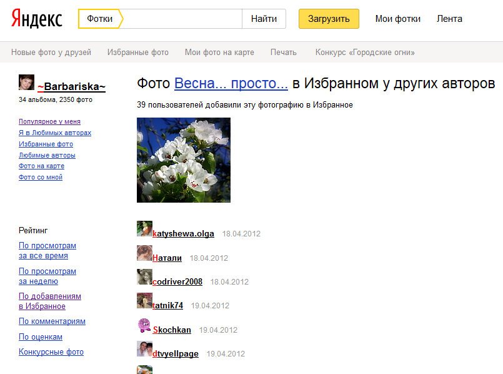Open avatar next to Натали
This screenshot has height=374, width=503.
click(x=144, y=253)
